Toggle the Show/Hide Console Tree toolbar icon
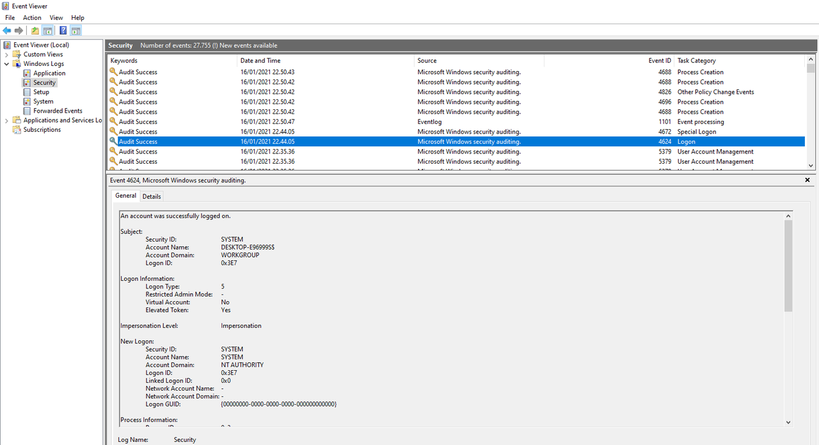 pyautogui.click(x=47, y=31)
